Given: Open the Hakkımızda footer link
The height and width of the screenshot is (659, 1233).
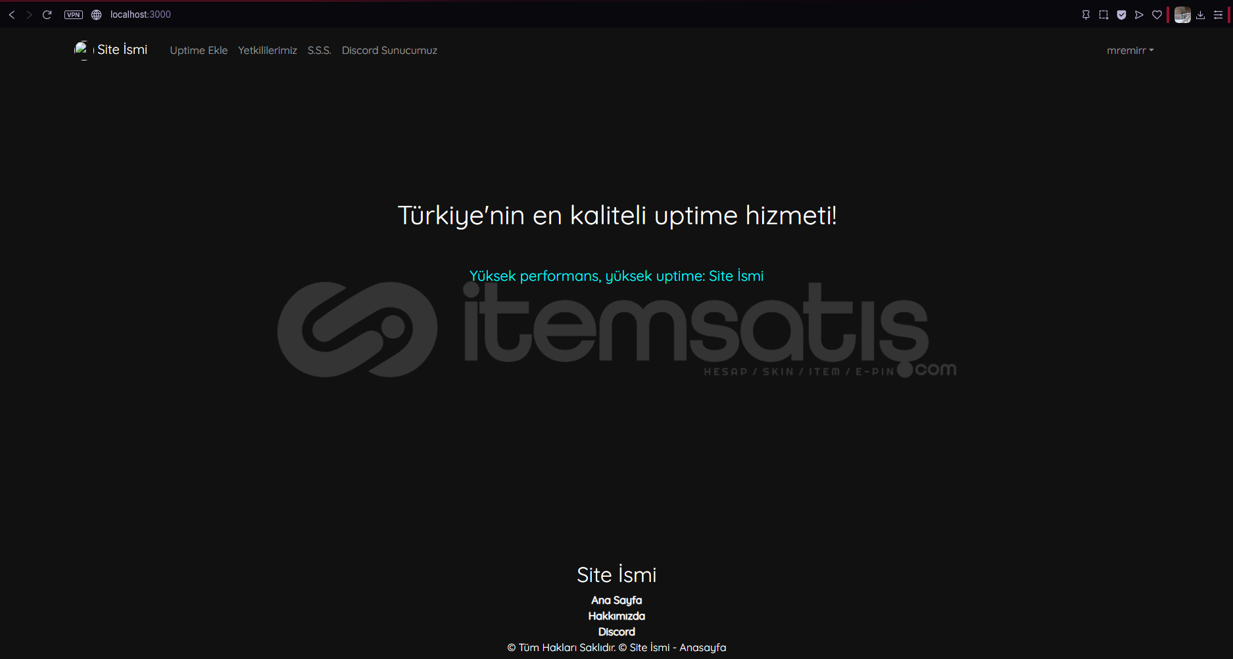Looking at the screenshot, I should pos(617,616).
